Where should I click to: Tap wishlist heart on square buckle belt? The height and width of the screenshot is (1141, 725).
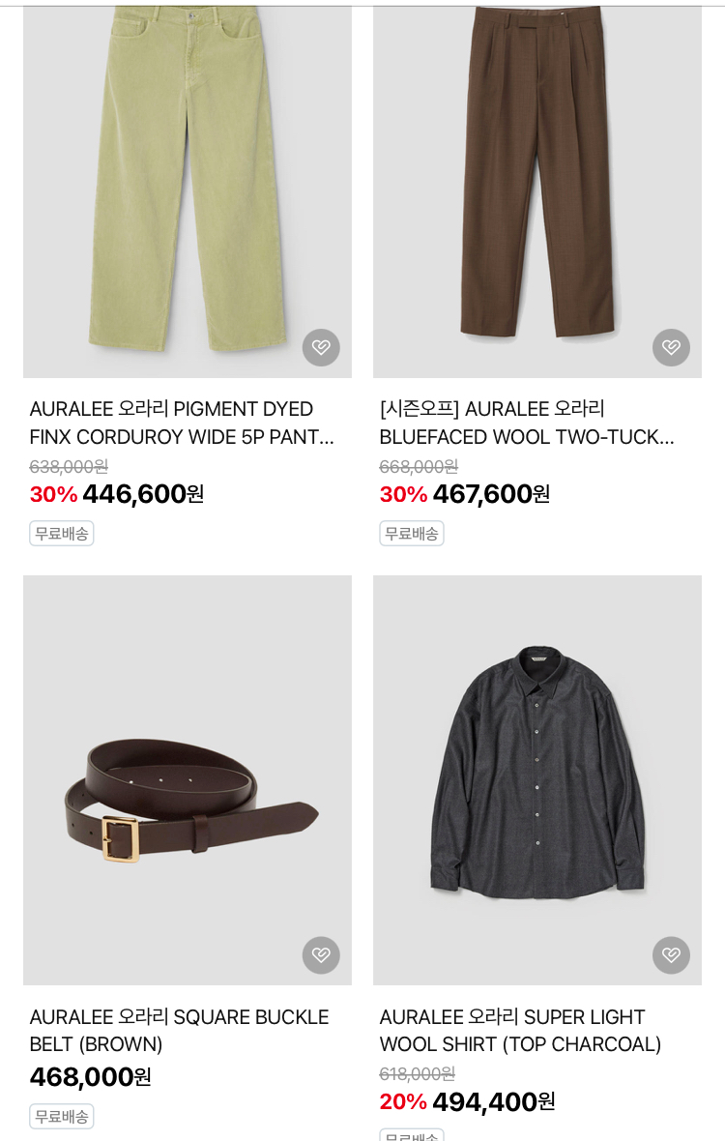pos(321,954)
